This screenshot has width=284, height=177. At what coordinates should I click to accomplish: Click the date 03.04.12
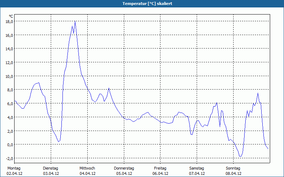pyautogui.click(x=51, y=173)
